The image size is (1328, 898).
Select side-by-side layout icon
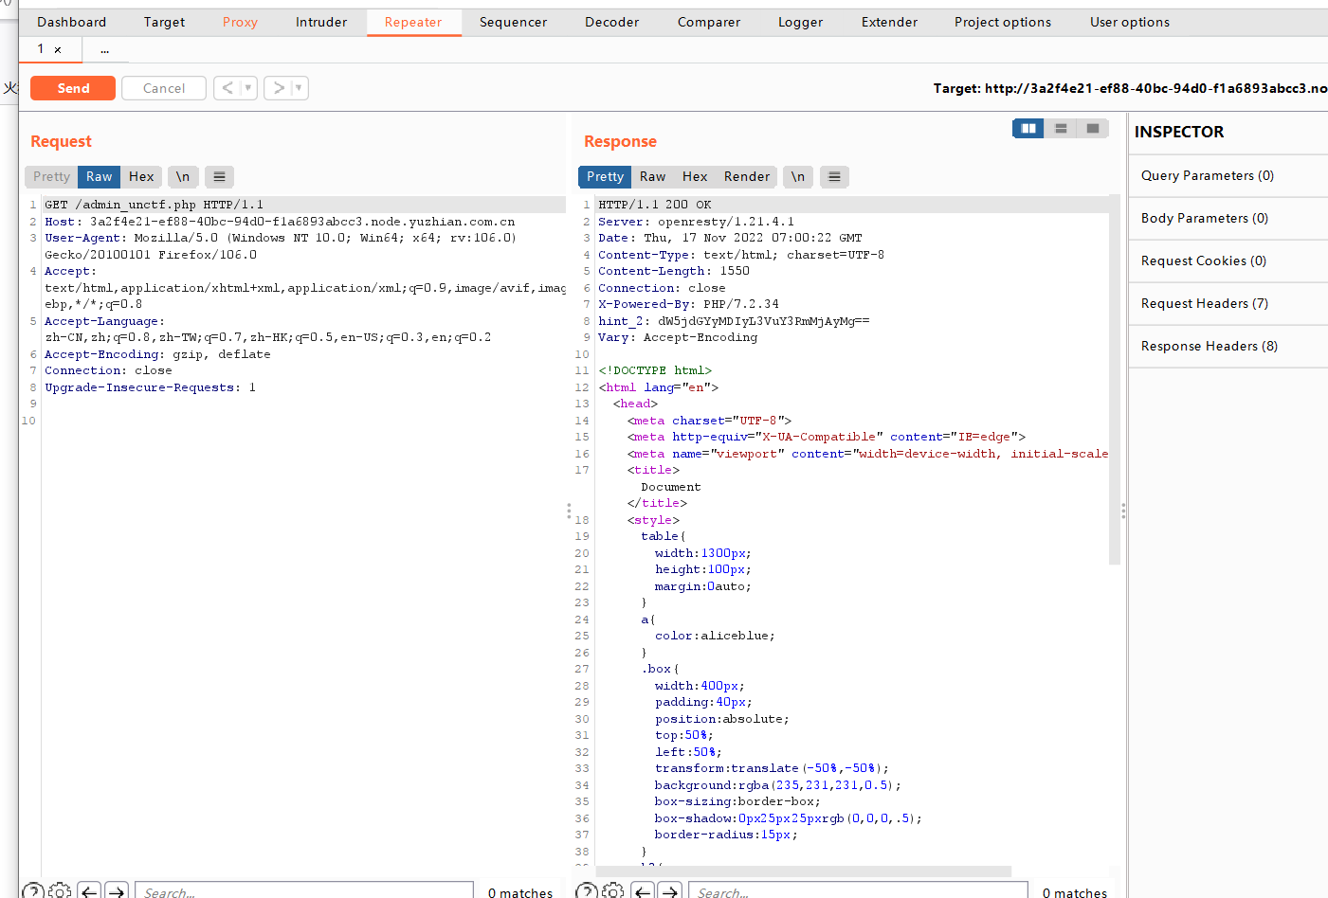click(x=1028, y=128)
